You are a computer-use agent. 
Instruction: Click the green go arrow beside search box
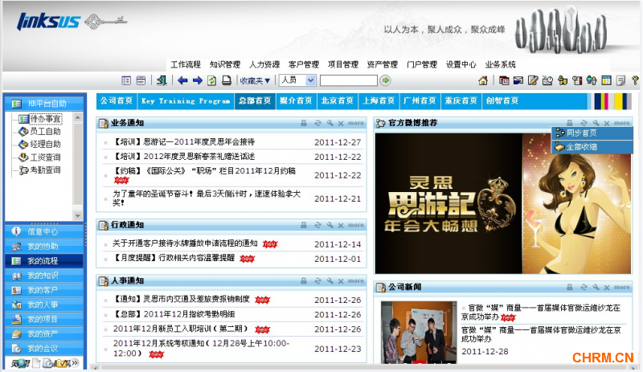(x=385, y=80)
